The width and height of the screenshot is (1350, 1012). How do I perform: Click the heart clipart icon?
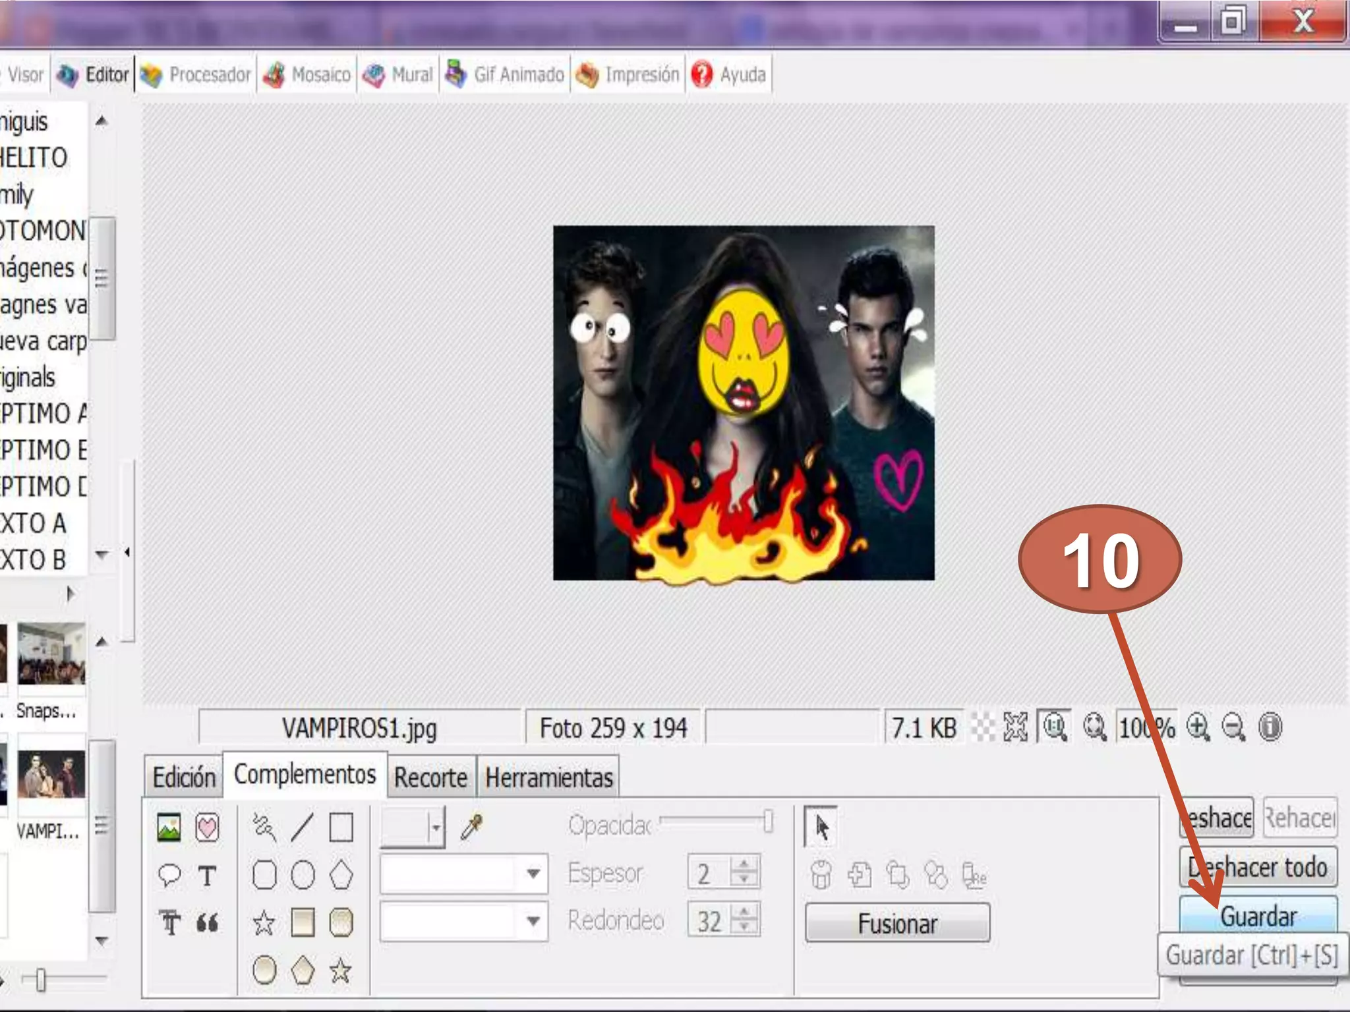point(207,828)
